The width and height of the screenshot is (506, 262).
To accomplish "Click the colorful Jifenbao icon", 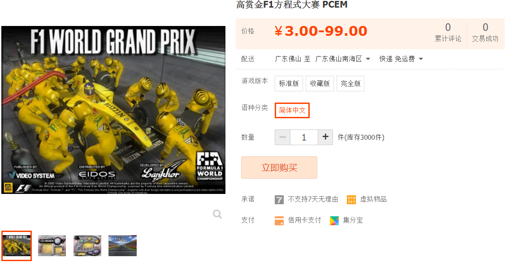I will click(x=334, y=220).
